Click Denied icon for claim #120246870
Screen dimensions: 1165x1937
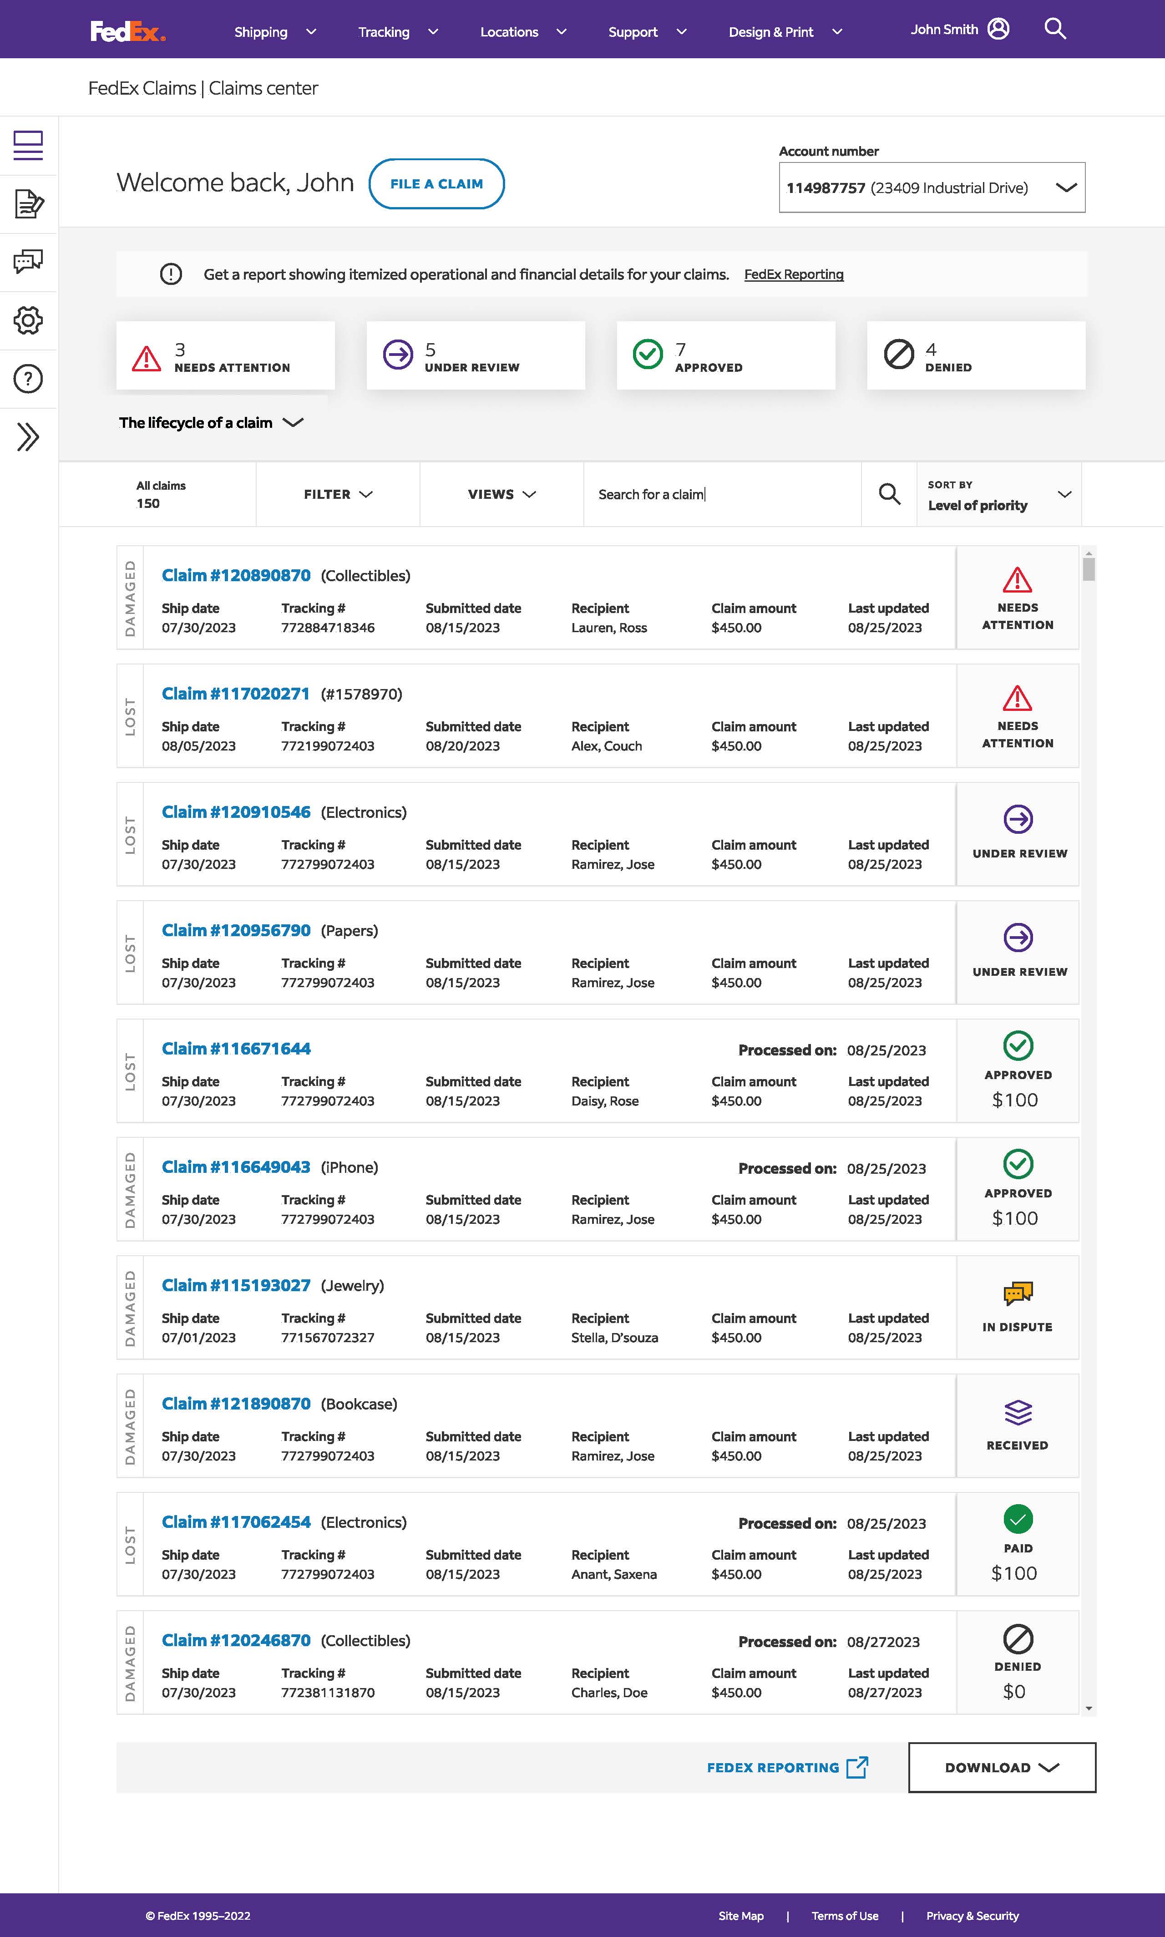click(1018, 1638)
